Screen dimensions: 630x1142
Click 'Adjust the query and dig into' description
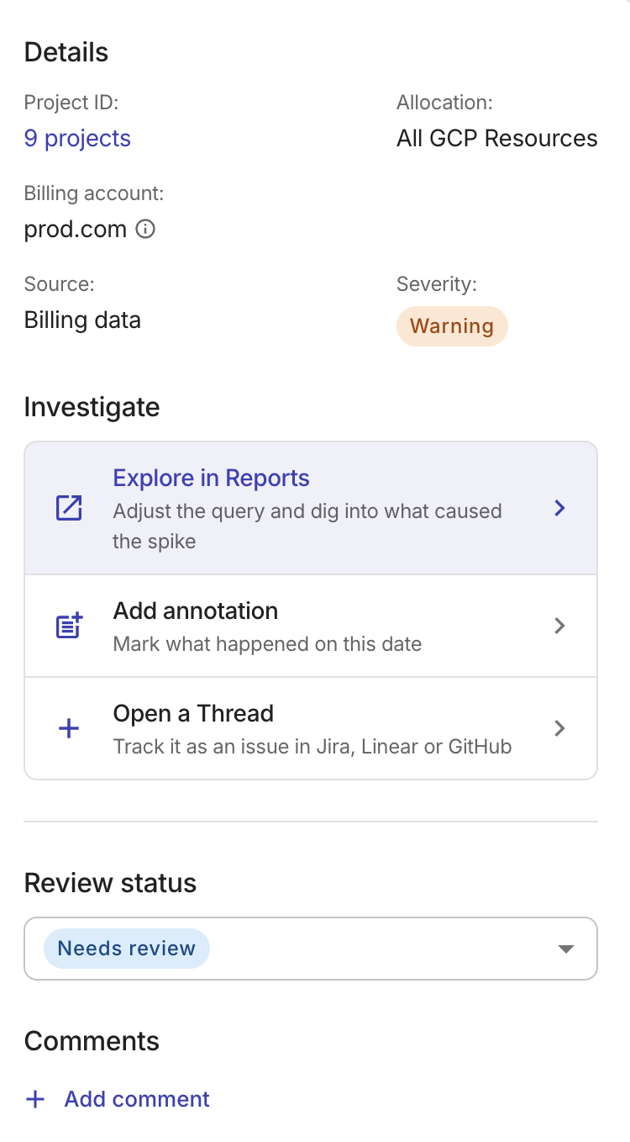(307, 526)
